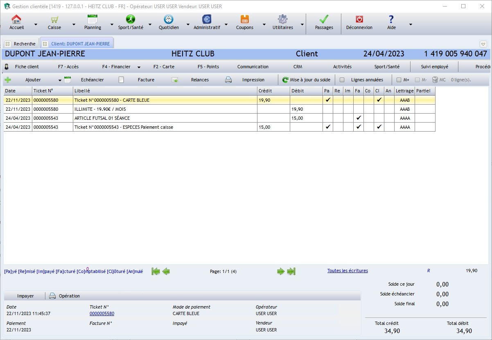This screenshot has width=492, height=340.
Task: Click the Déconnexion icon
Action: 359,22
